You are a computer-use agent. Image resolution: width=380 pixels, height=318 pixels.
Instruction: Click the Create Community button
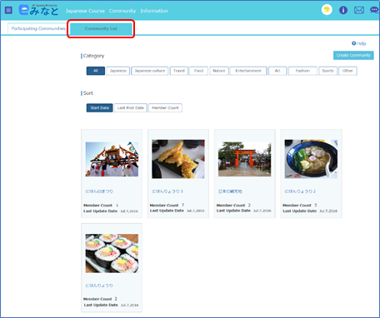point(353,55)
